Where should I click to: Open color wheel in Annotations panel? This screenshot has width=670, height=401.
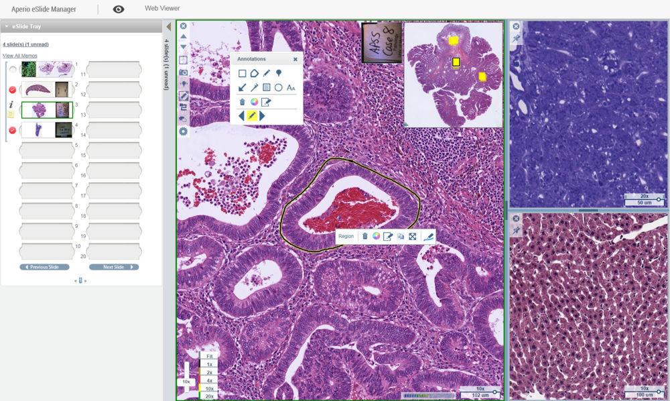pos(254,102)
